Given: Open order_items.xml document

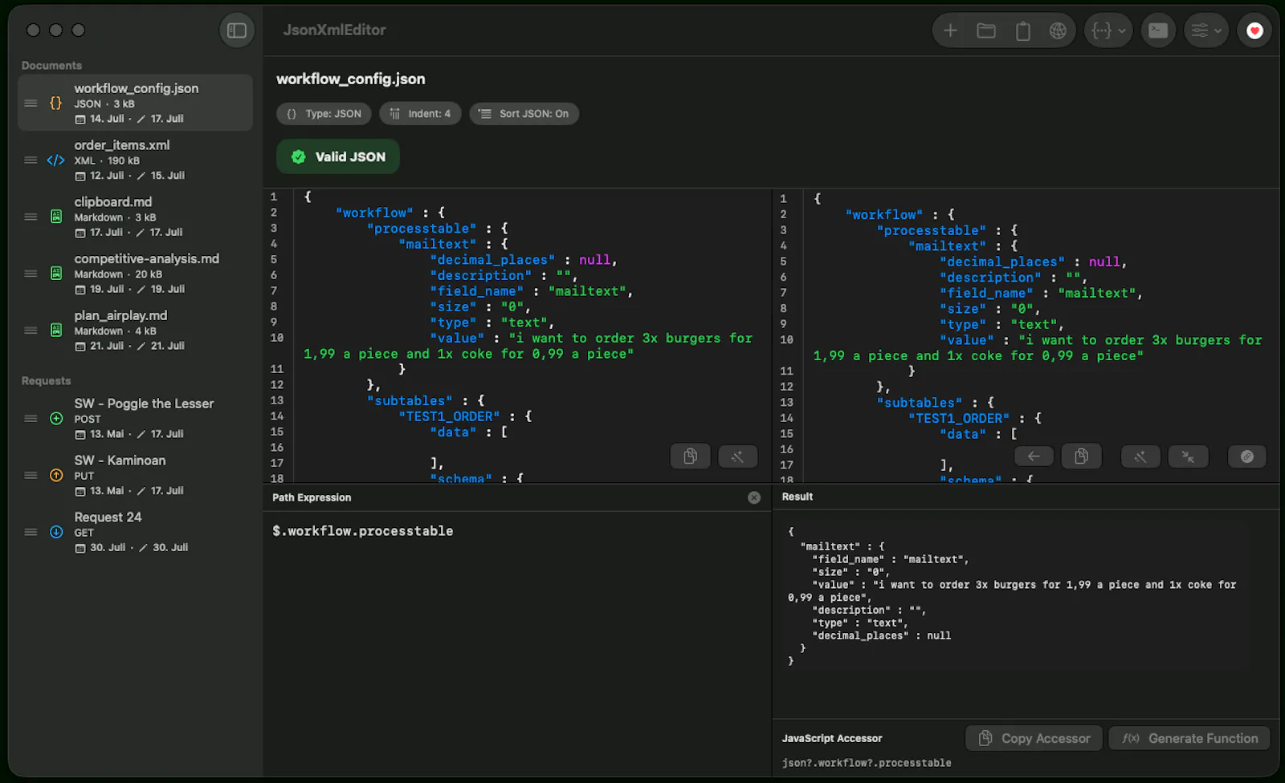Looking at the screenshot, I should click(135, 160).
